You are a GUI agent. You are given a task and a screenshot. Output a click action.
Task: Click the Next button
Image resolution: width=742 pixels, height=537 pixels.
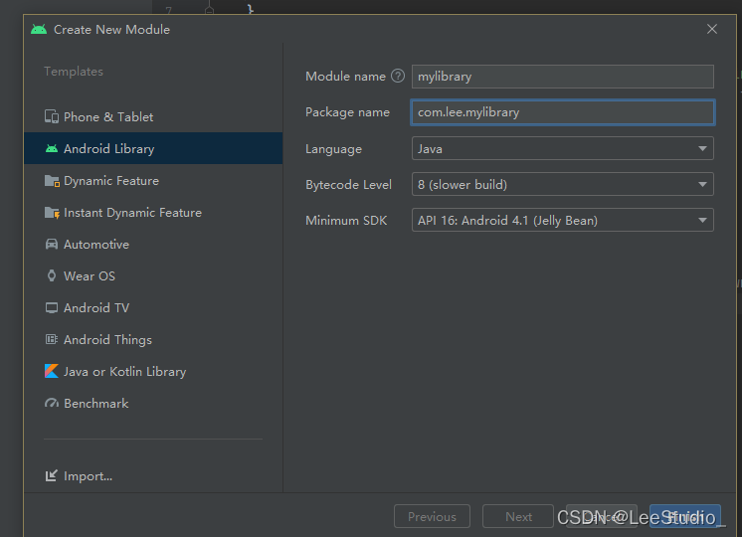coord(518,516)
